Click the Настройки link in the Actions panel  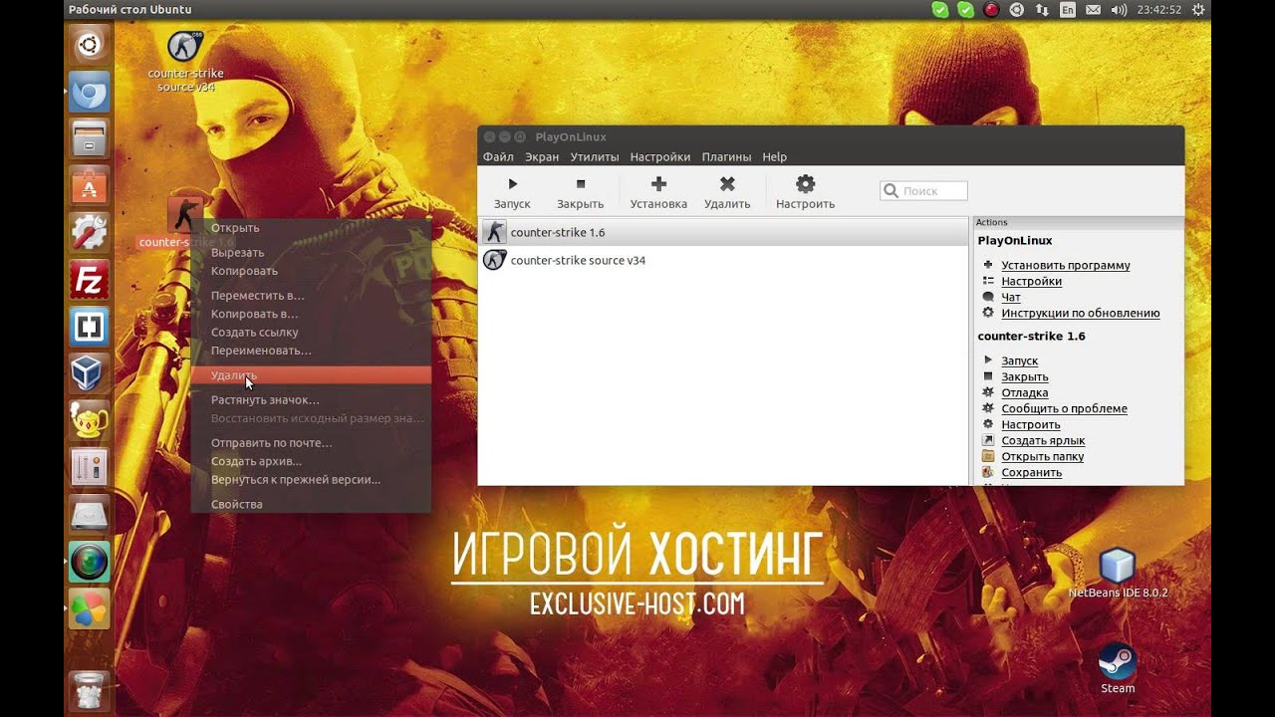(x=1031, y=282)
